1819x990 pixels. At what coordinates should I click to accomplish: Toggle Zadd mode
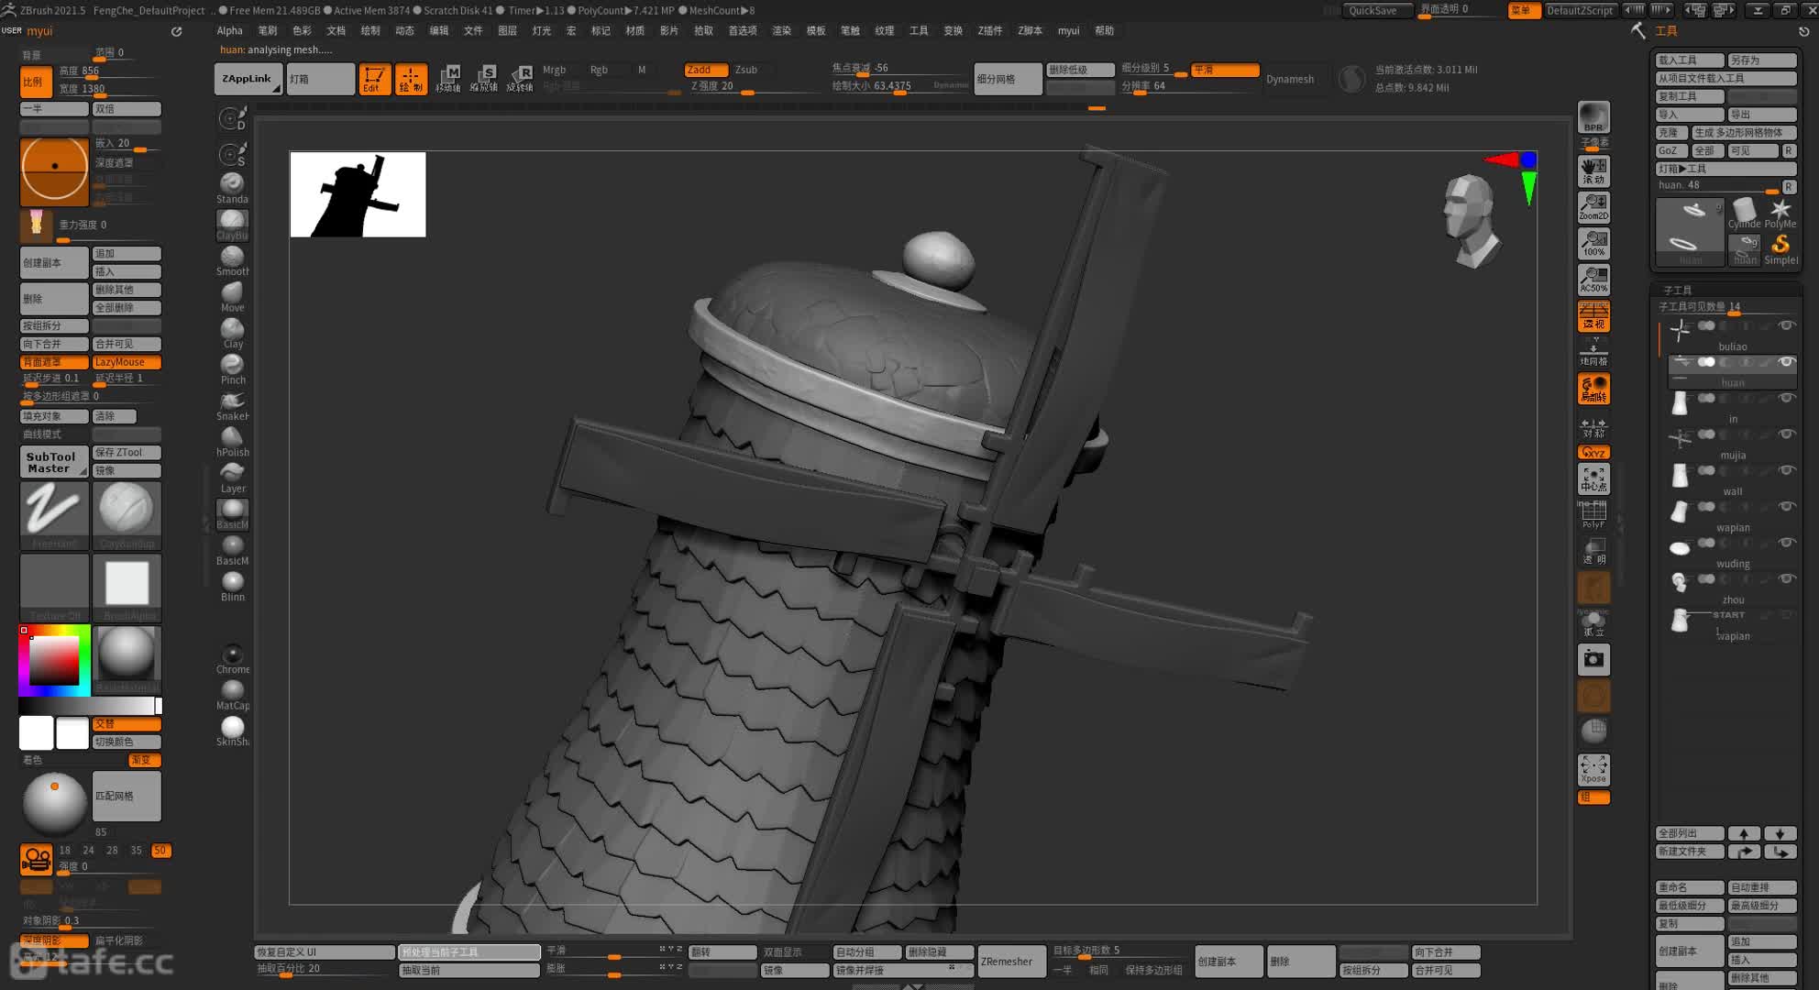(705, 70)
